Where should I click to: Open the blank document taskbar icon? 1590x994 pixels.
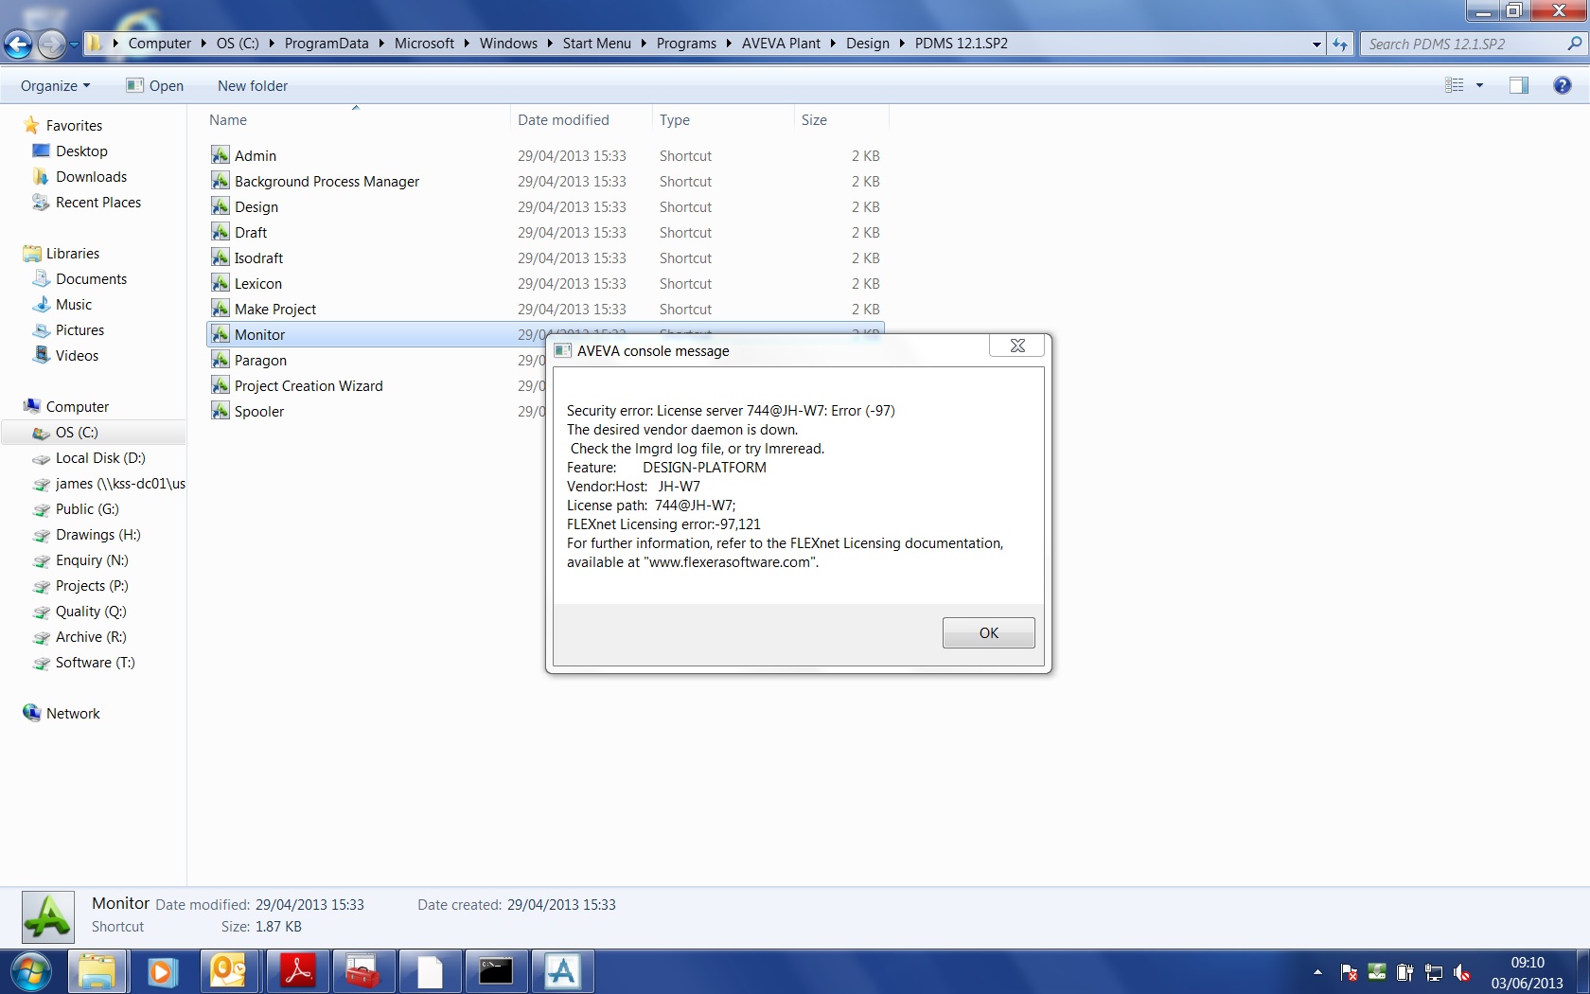[430, 971]
